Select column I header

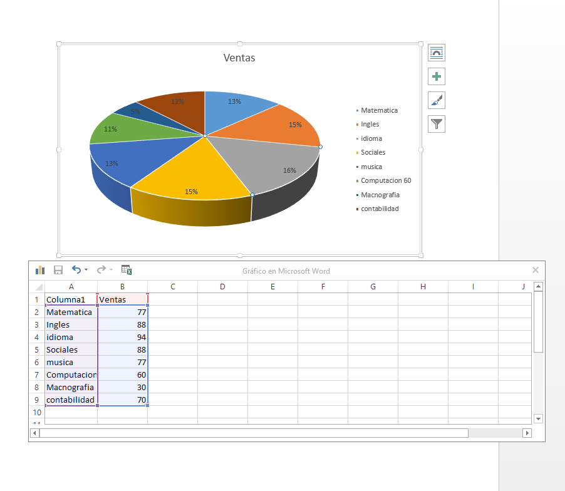click(473, 287)
